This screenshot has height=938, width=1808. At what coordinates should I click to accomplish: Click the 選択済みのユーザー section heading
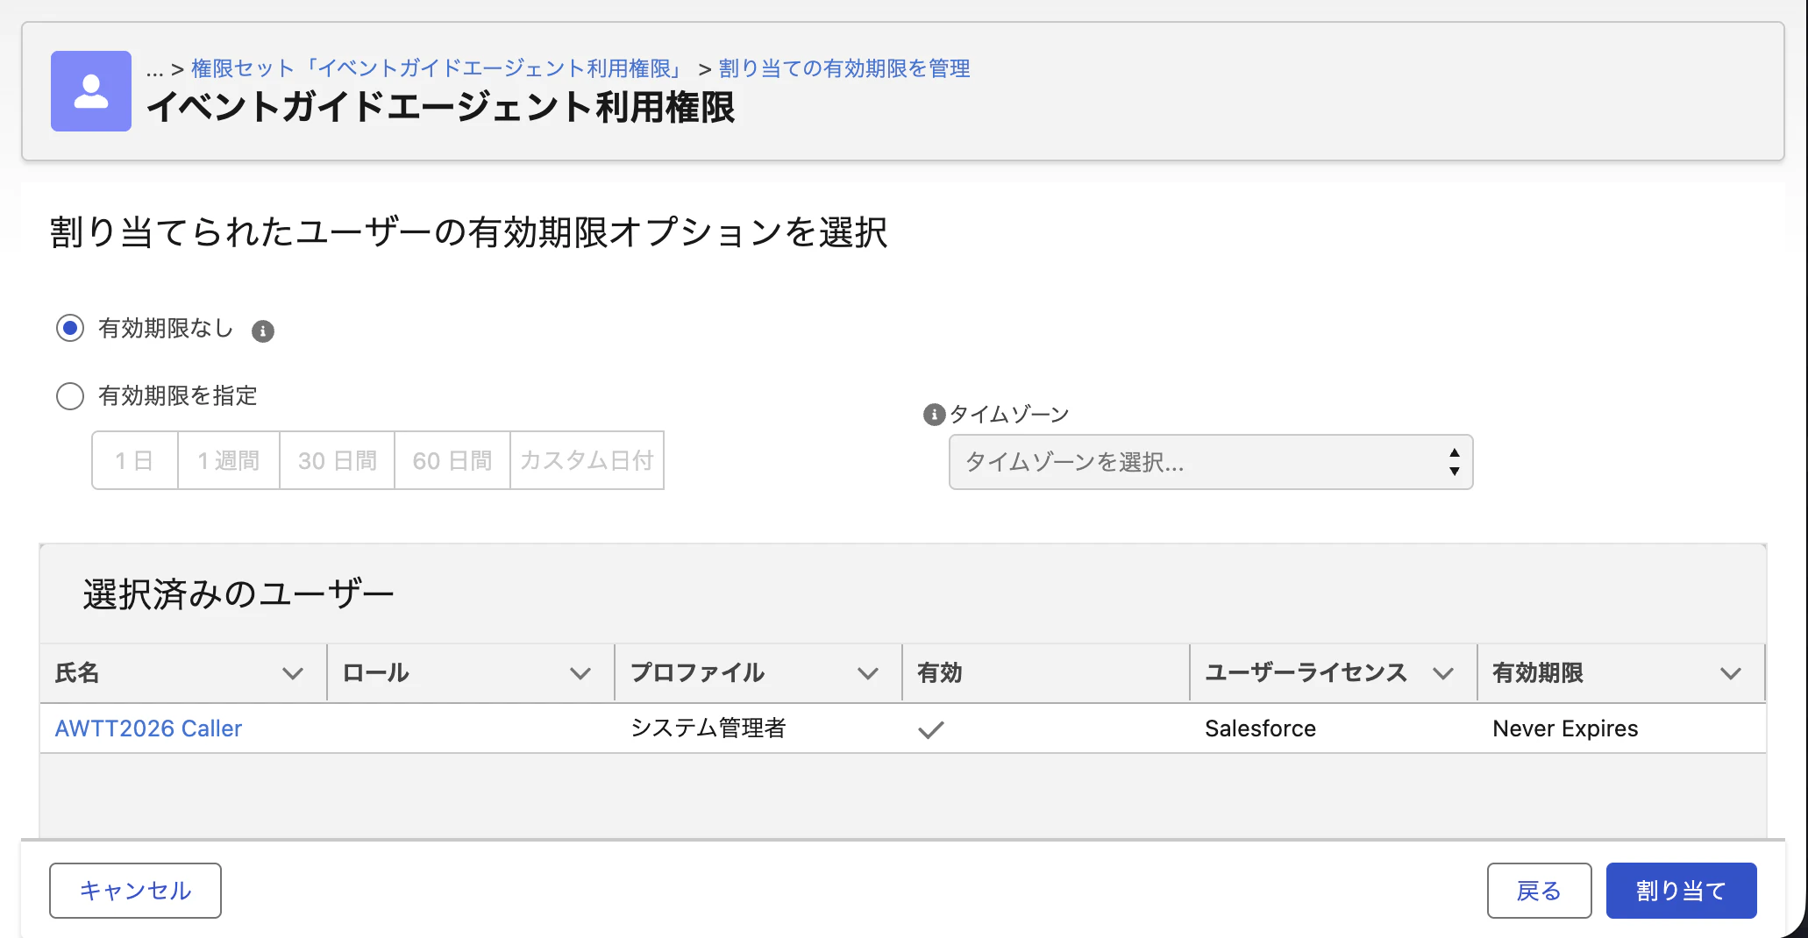pos(238,594)
